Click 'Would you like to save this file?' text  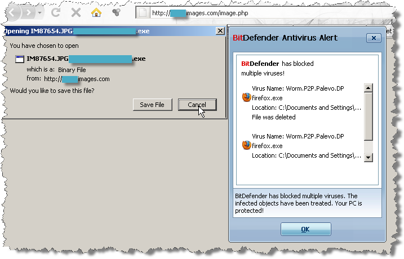[52, 91]
